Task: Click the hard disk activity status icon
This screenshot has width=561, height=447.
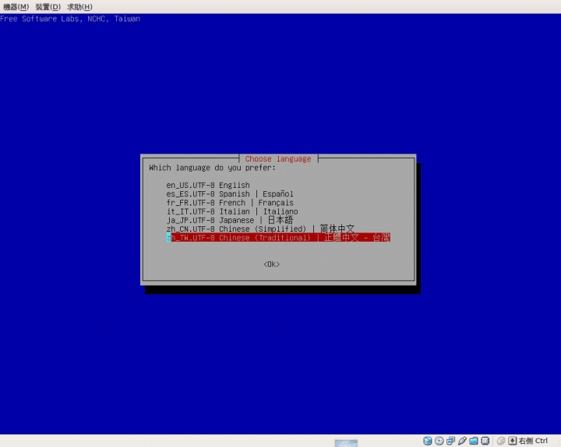Action: (427, 441)
